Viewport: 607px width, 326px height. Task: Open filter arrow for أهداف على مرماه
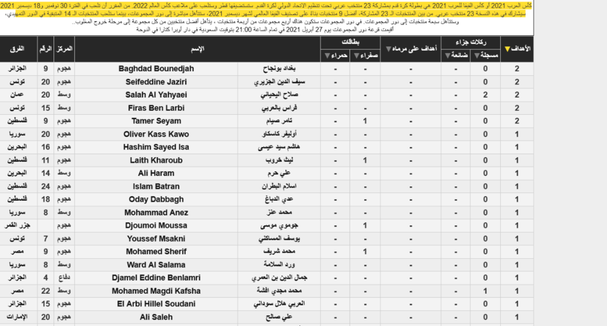(x=388, y=49)
